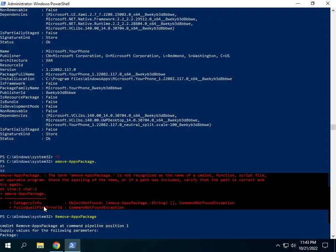The height and width of the screenshot is (252, 336).
Task: Click PackageFullName value for YourPhone
Action: (106, 74)
